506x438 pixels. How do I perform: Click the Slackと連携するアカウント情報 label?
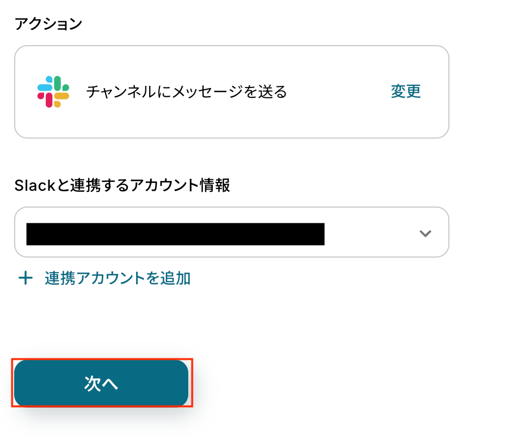(122, 185)
